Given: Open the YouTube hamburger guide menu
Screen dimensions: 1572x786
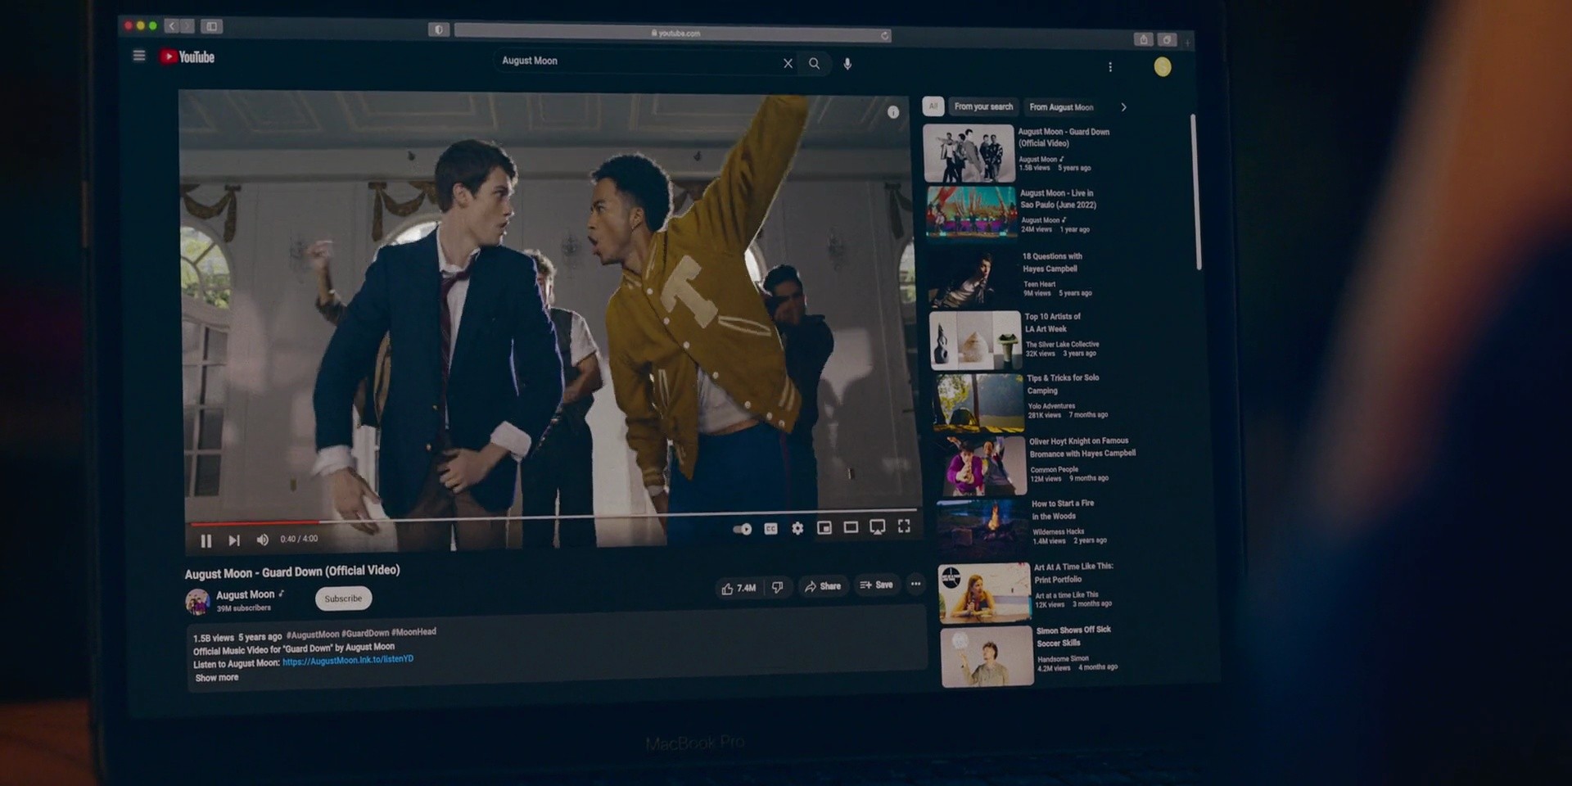Looking at the screenshot, I should click(139, 56).
